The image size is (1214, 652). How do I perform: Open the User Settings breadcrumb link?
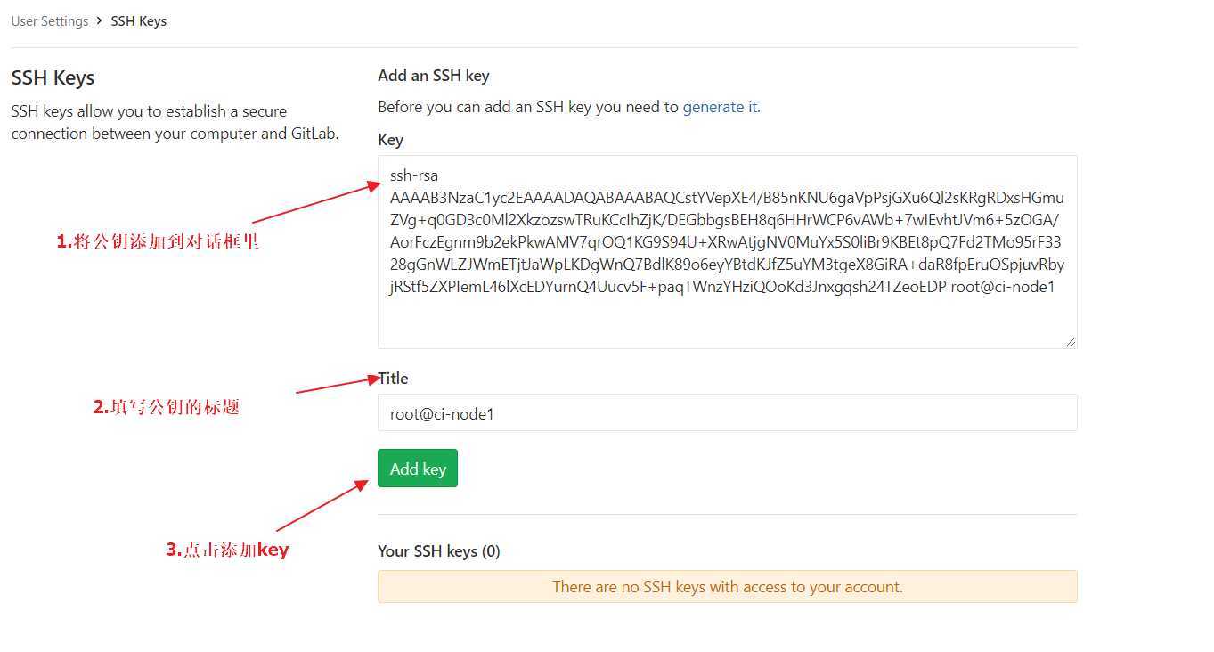pos(50,20)
